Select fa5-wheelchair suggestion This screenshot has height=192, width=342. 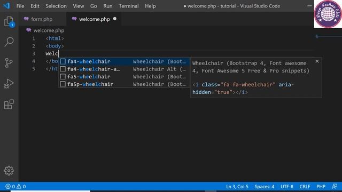click(124, 77)
